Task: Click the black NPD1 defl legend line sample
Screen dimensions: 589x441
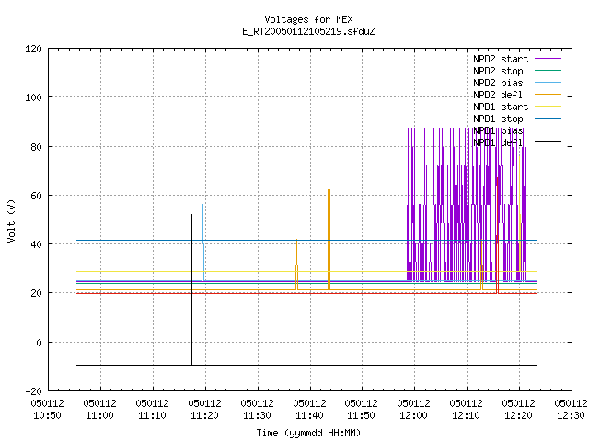Action: pyautogui.click(x=548, y=142)
